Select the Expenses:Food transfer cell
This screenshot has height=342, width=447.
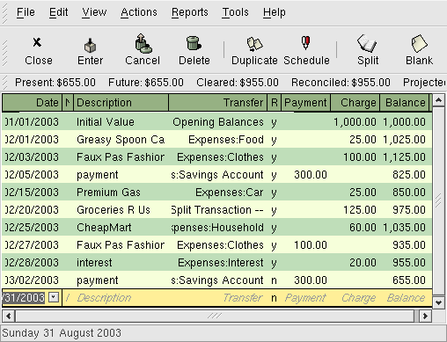[x=217, y=140]
